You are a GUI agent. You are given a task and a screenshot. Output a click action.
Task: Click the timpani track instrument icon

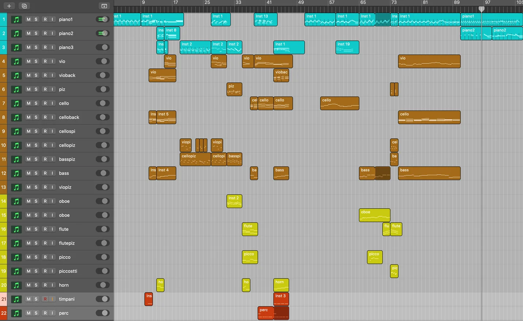click(16, 299)
